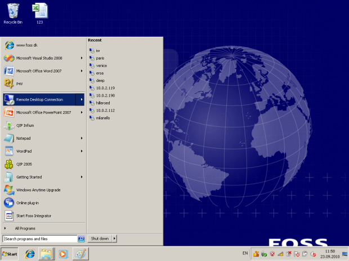Open Windows Explorer folder on taskbar
Viewport: 349px width, 261px height.
pos(46,254)
